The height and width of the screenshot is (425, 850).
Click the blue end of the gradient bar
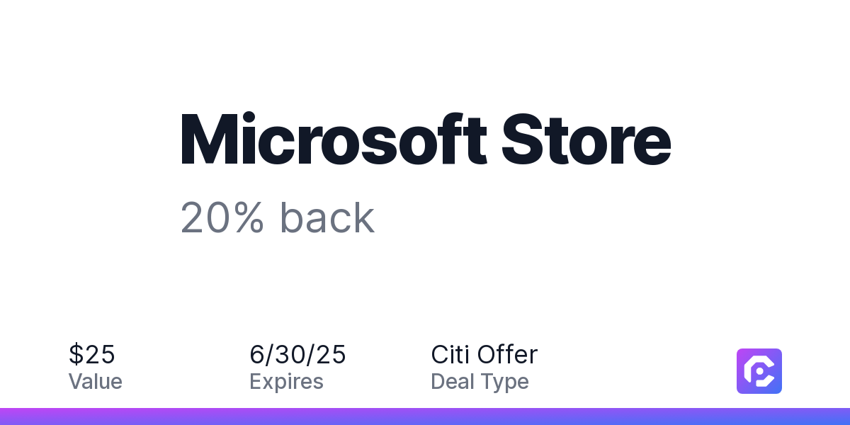(829, 416)
